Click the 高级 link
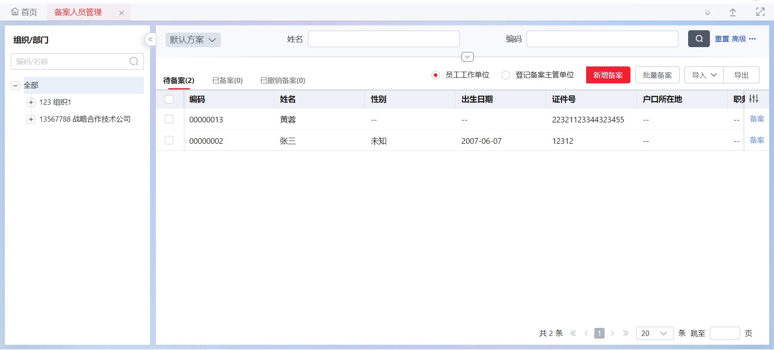Image resolution: width=774 pixels, height=350 pixels. click(x=739, y=39)
